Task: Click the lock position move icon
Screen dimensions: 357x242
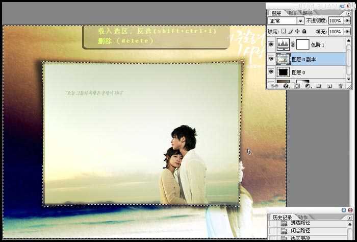Action: pos(297,32)
